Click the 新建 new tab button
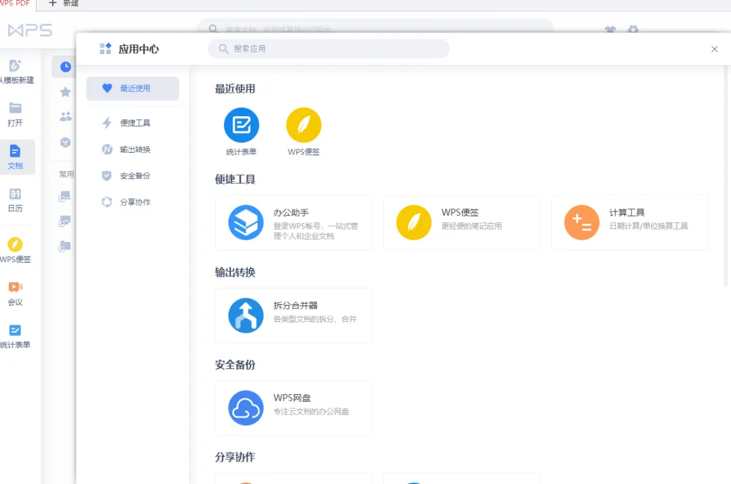 64,4
